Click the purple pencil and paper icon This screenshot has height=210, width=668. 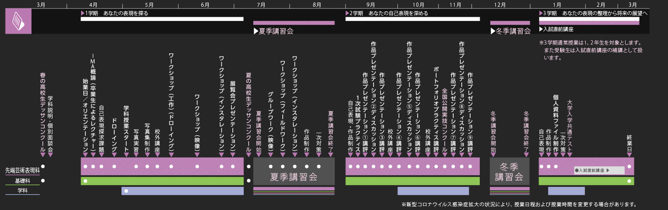tap(18, 21)
